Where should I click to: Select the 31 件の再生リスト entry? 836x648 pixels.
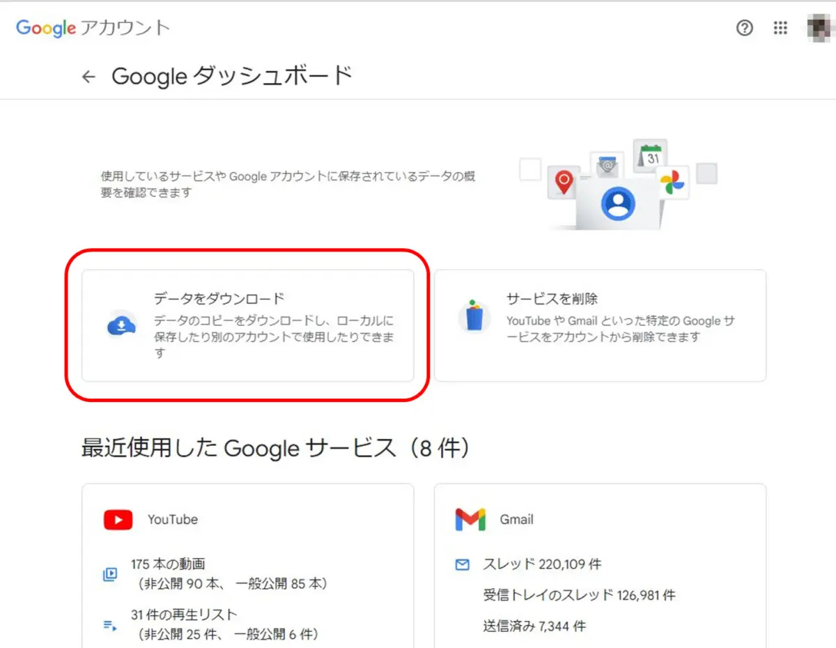point(184,615)
